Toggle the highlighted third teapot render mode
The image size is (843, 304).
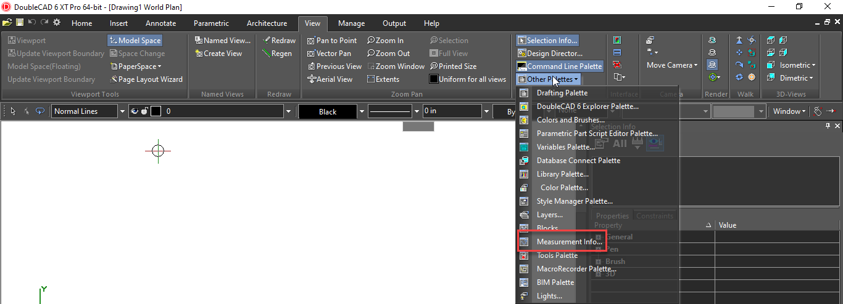tap(713, 65)
